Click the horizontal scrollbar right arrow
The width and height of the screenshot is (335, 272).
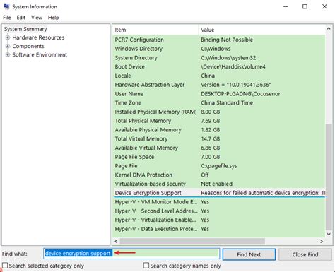pos(322,242)
